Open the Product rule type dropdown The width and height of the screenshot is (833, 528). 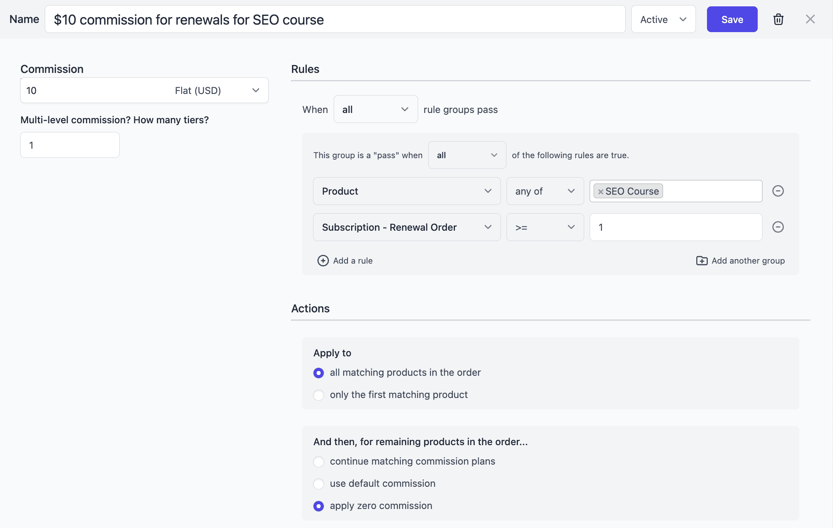[407, 191]
